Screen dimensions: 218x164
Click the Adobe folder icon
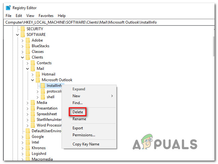(28, 40)
